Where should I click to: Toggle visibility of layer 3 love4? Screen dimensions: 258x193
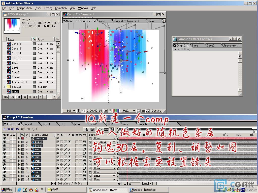(5, 146)
